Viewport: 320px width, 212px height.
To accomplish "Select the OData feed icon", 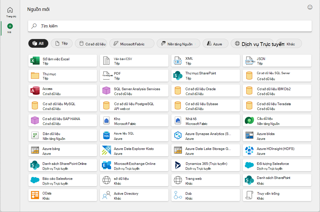I will click(35, 195).
